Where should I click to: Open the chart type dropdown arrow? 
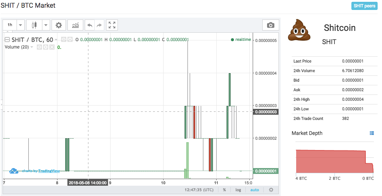[x=46, y=25]
